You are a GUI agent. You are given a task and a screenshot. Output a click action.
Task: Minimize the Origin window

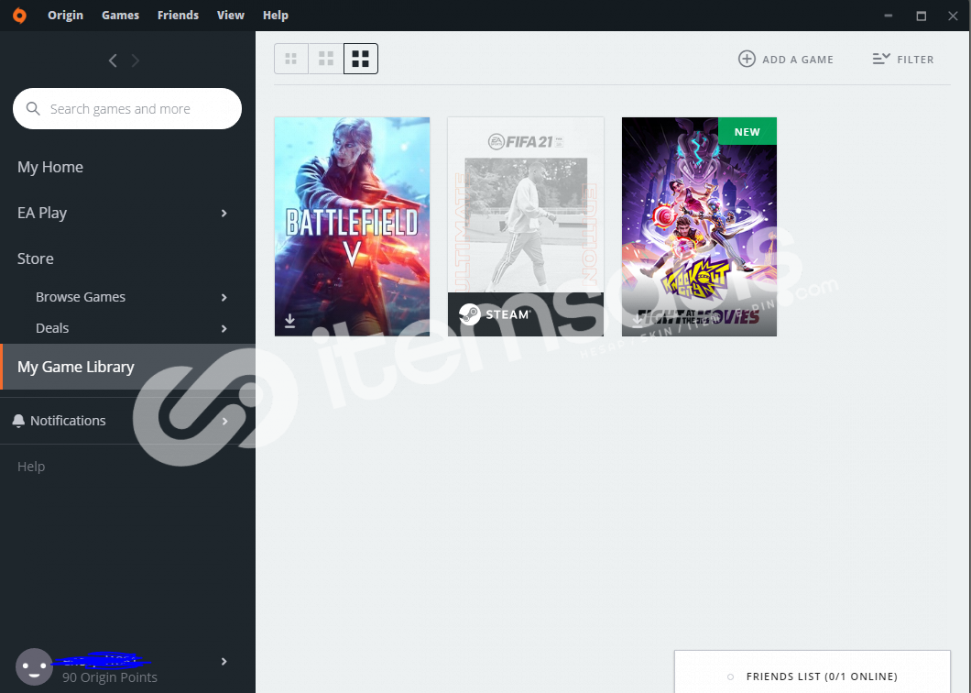point(889,16)
